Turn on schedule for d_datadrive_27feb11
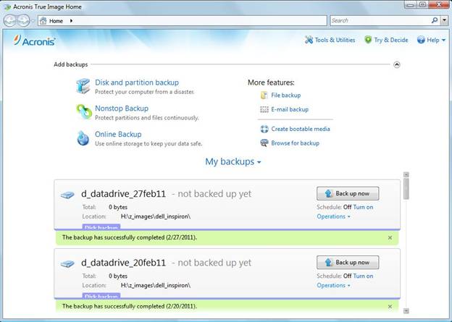 (364, 207)
